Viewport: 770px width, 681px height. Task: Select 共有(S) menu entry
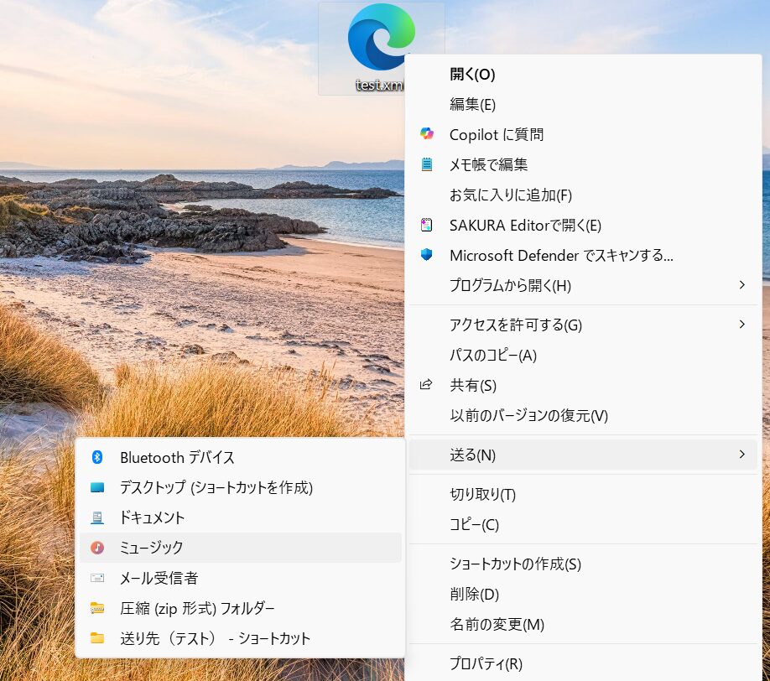(583, 385)
